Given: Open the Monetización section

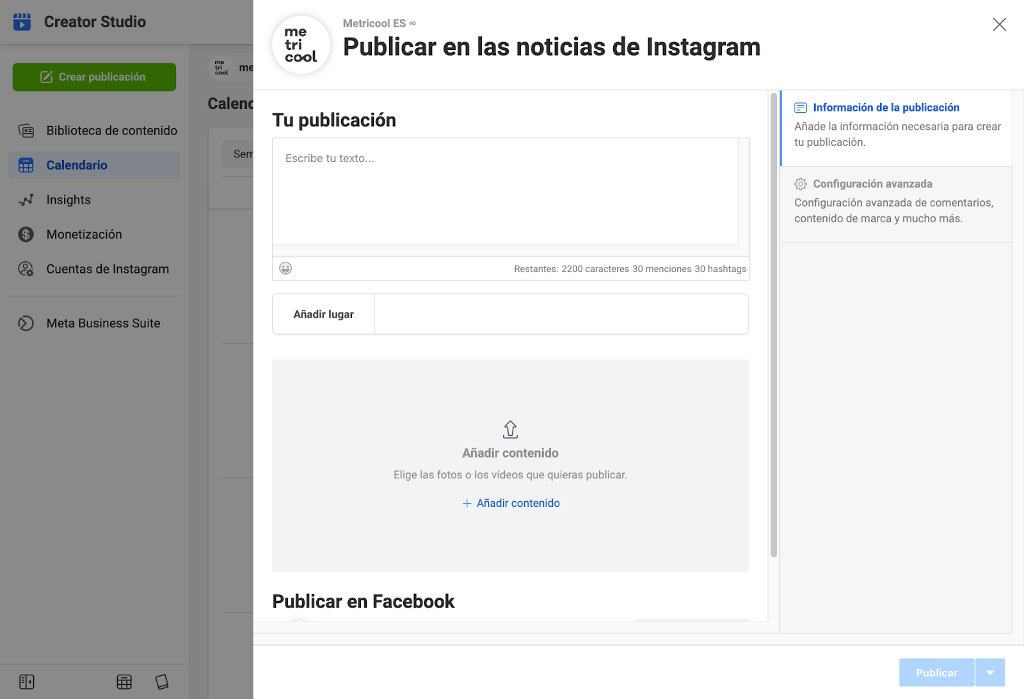Looking at the screenshot, I should (84, 234).
